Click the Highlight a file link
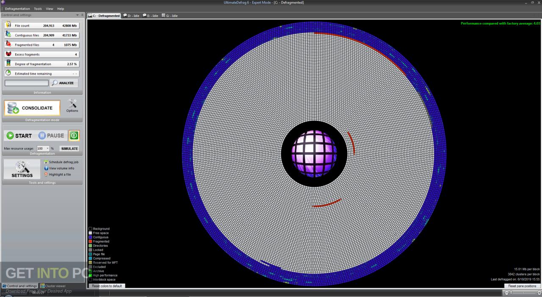This screenshot has width=542, height=297. tap(60, 175)
